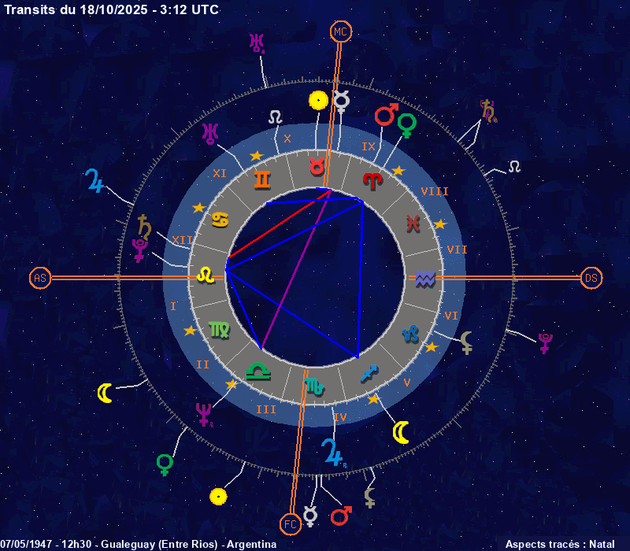The height and width of the screenshot is (551, 630).
Task: Select the house VIII label
Action: [435, 191]
